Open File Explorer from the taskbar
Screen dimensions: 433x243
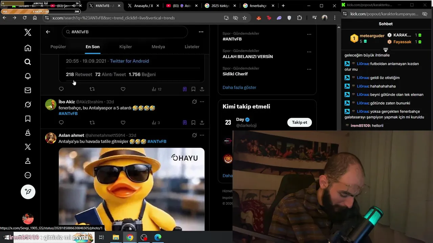tap(116, 237)
